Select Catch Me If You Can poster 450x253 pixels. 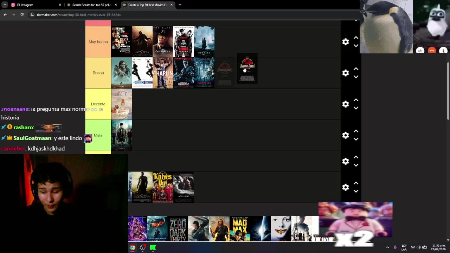(142, 73)
